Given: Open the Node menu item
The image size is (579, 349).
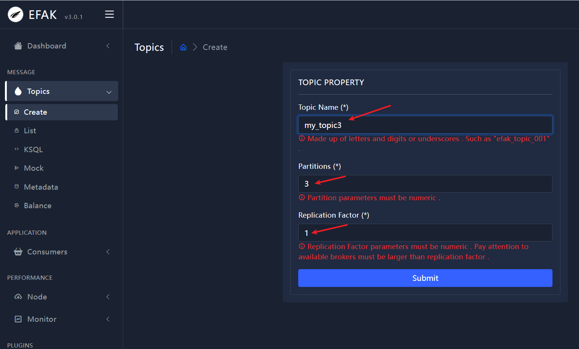Looking at the screenshot, I should [62, 297].
